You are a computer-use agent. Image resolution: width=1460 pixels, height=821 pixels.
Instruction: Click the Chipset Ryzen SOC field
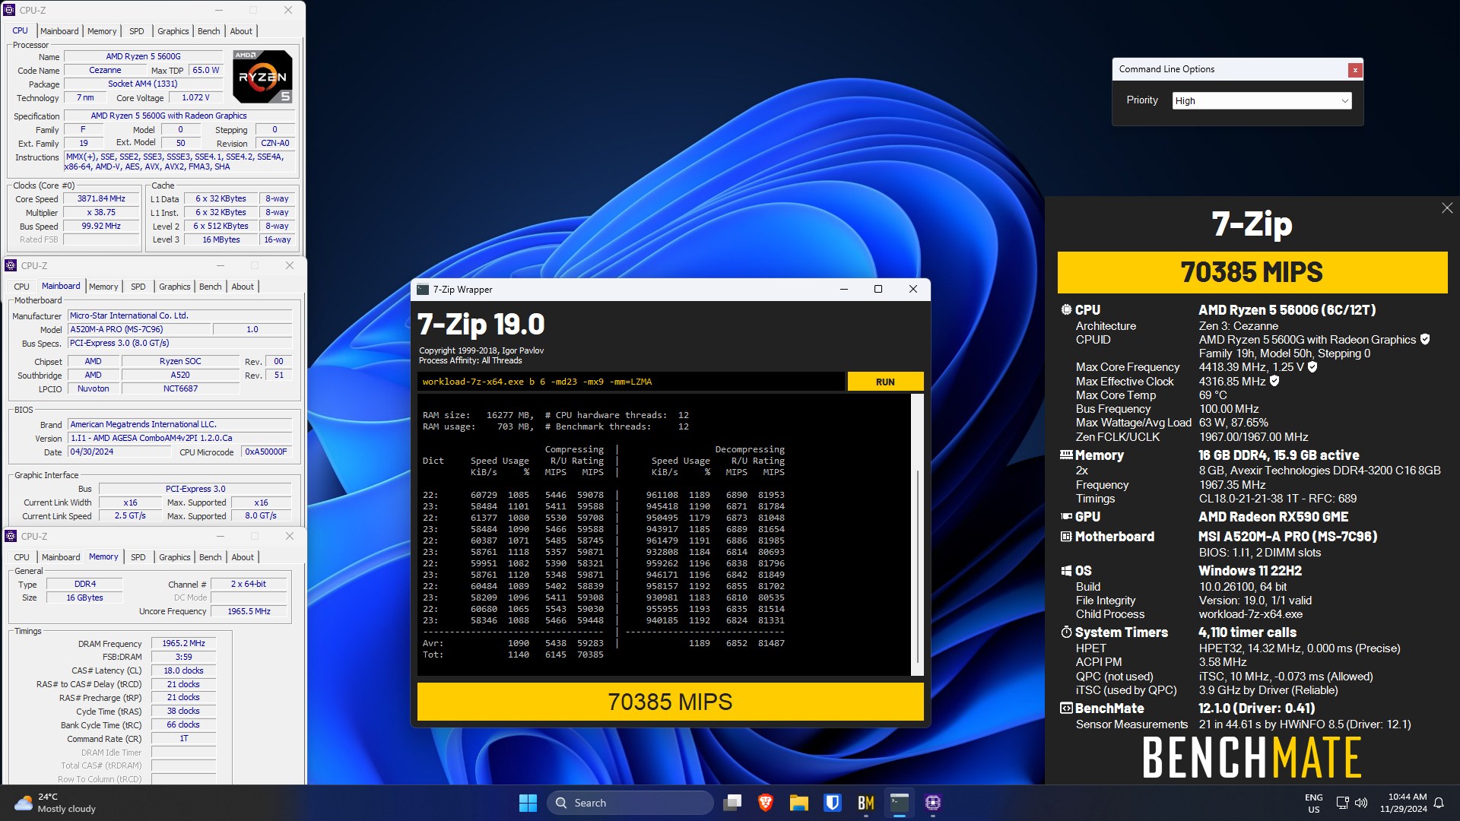click(180, 361)
